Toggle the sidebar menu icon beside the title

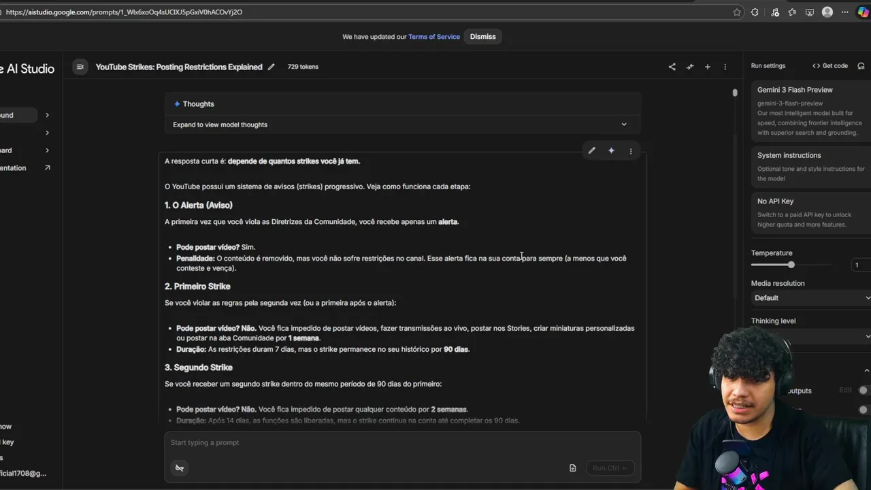coord(80,67)
